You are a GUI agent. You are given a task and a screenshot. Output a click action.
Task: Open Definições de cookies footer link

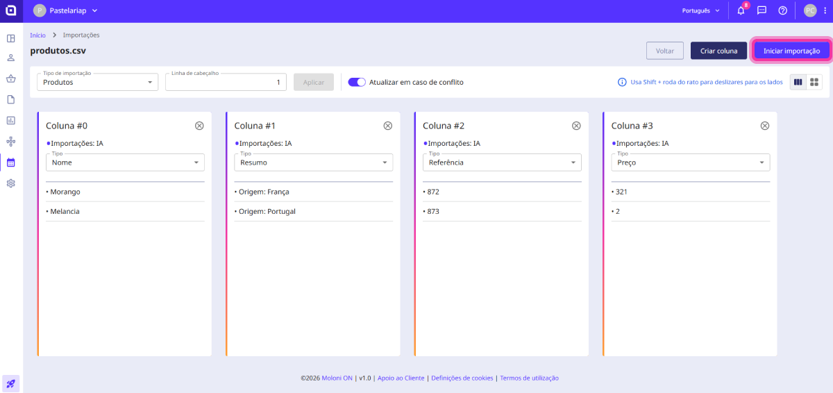462,378
